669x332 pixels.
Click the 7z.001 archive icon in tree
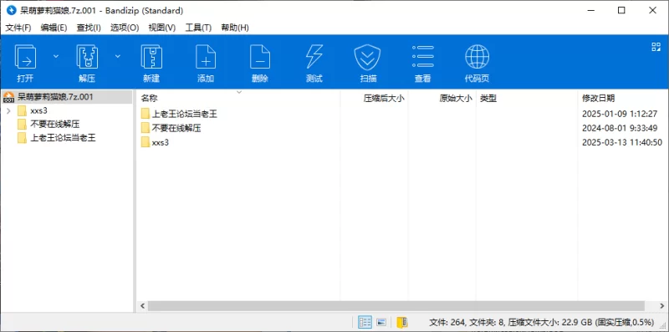8,97
